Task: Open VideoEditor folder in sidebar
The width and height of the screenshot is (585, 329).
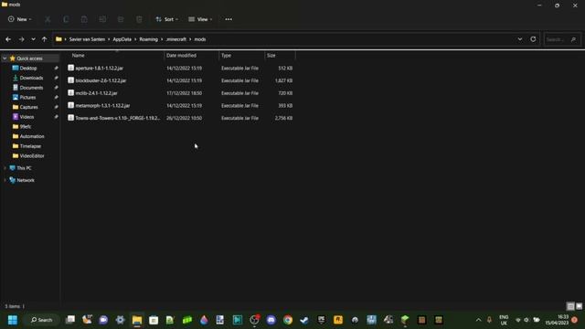Action: 32,155
